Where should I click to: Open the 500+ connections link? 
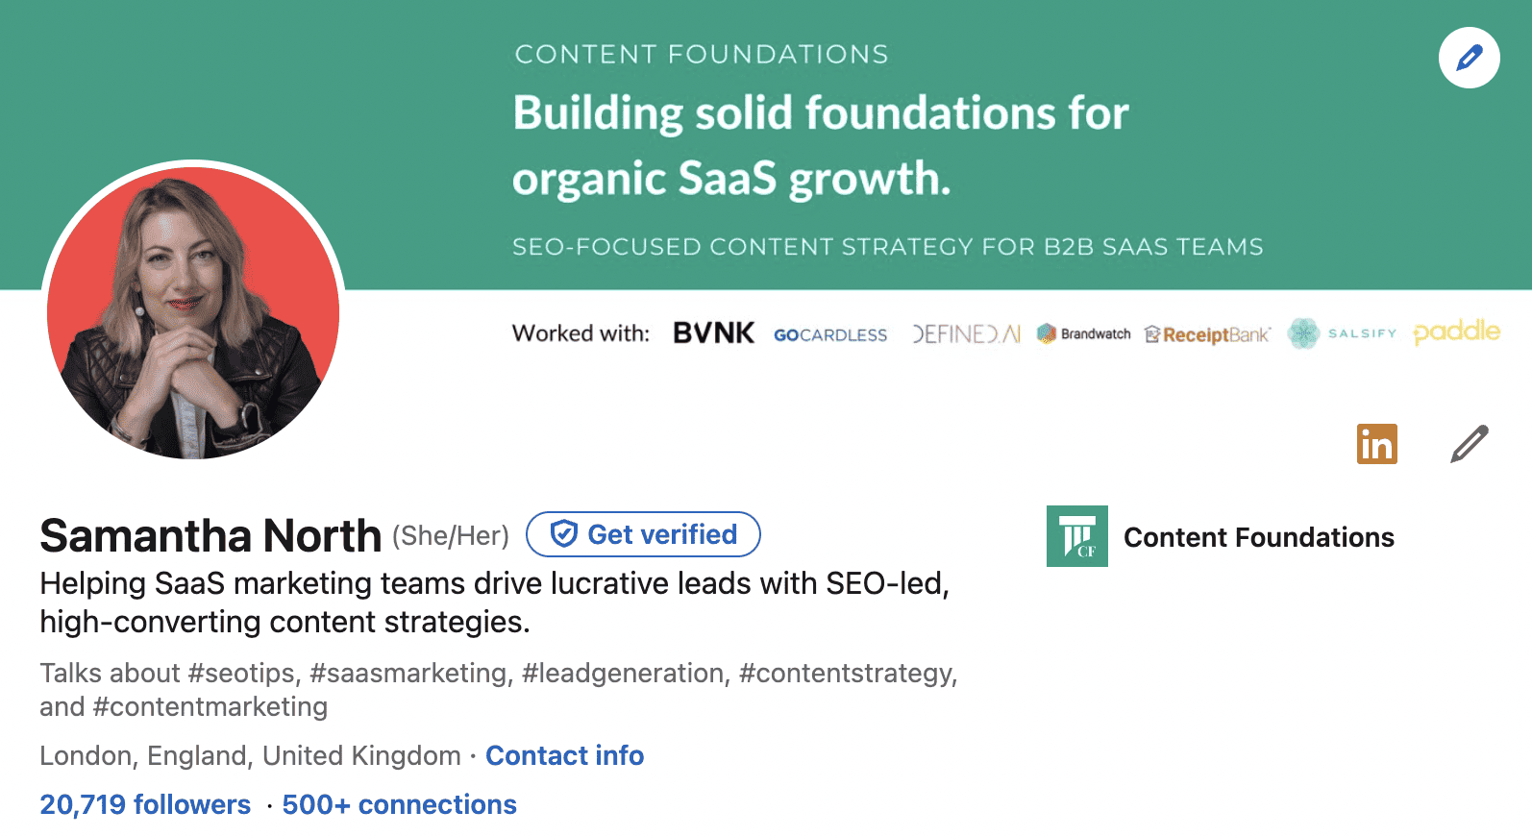coord(399,804)
